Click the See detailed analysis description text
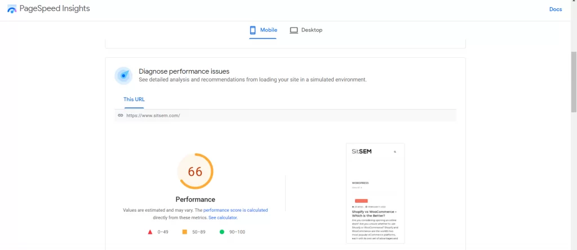This screenshot has width=577, height=250. [x=252, y=79]
